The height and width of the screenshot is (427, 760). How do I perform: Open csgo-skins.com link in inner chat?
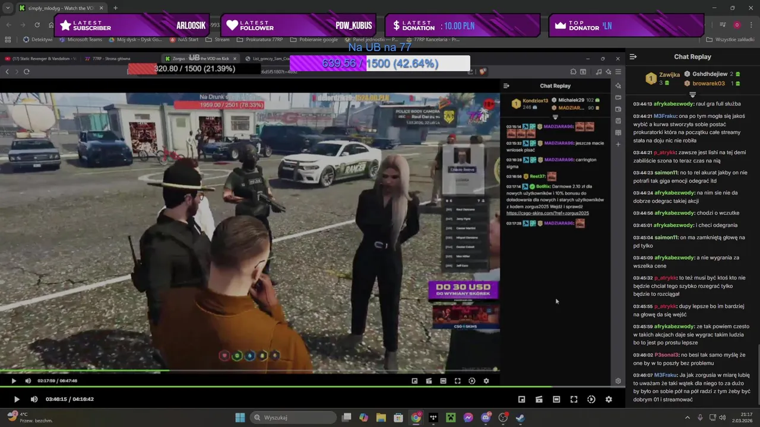coord(547,213)
